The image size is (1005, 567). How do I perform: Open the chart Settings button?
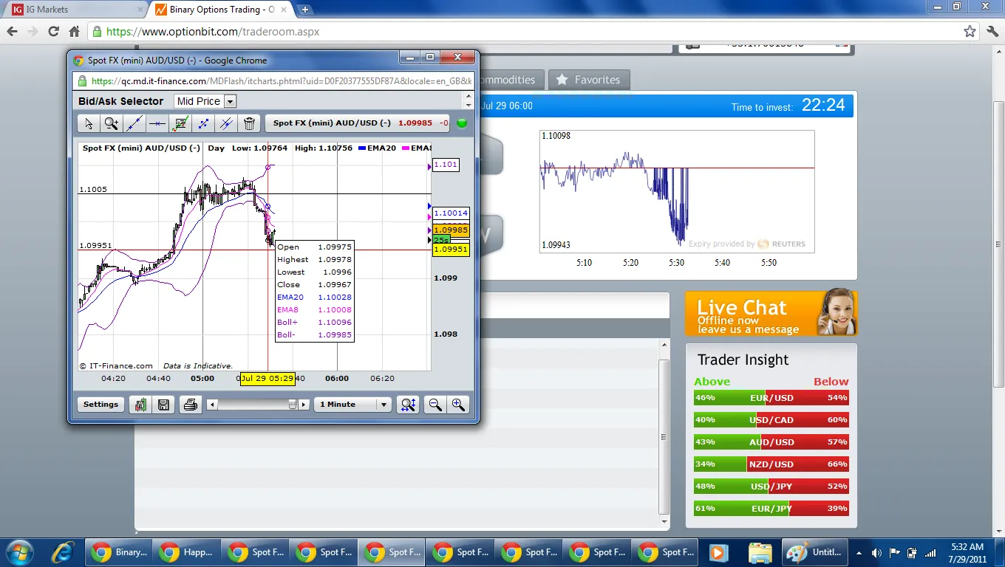click(100, 405)
